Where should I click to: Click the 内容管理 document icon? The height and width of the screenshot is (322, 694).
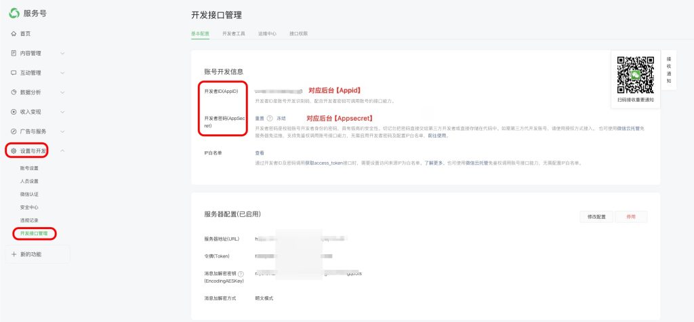(14, 53)
